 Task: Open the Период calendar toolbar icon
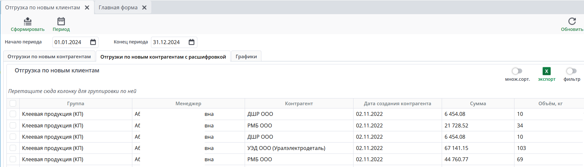pos(61,22)
